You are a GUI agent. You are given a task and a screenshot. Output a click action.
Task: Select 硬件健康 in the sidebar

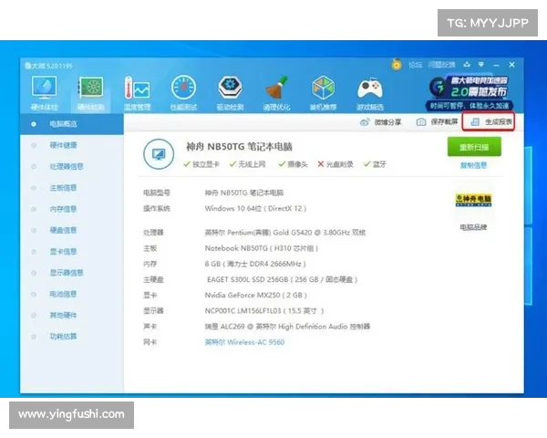coord(63,145)
